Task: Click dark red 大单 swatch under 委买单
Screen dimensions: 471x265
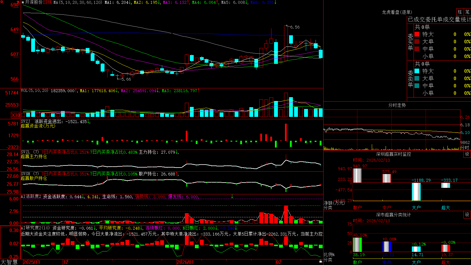Action: 417,42
